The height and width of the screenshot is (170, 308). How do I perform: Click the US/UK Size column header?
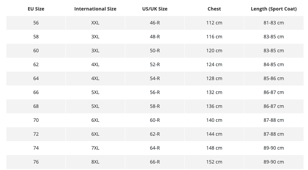pos(155,9)
